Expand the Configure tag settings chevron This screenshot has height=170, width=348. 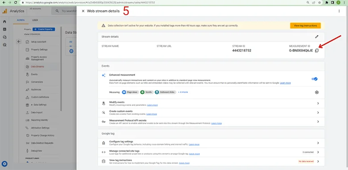click(x=318, y=143)
